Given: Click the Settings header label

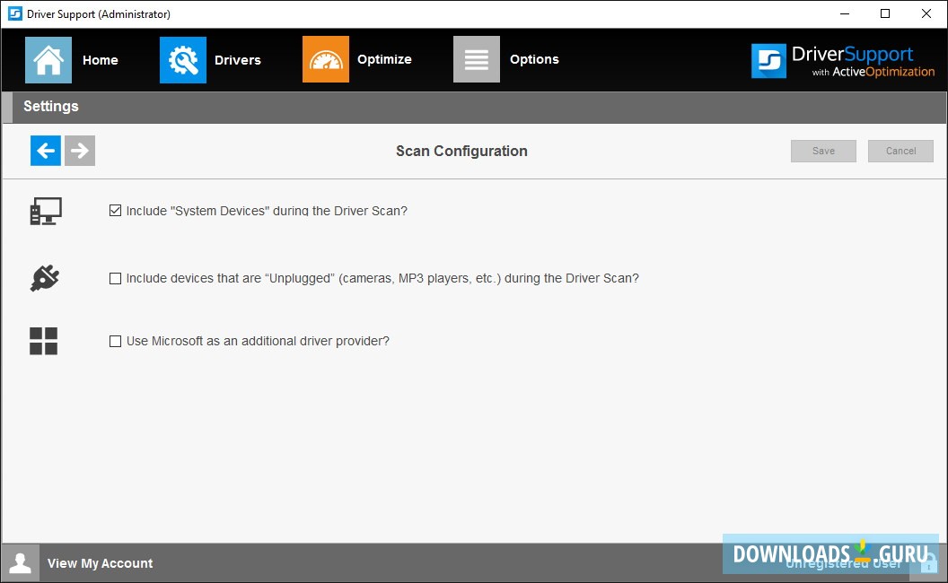Looking at the screenshot, I should tap(51, 107).
